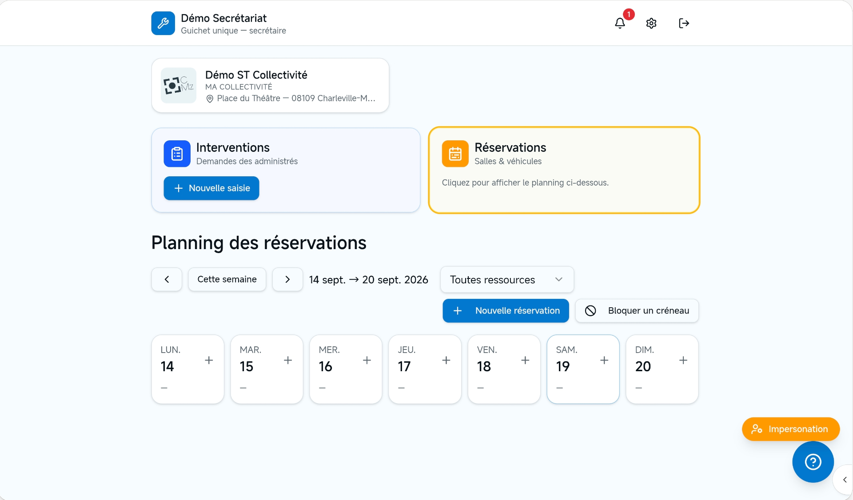Open the help question mark button
The height and width of the screenshot is (500, 853).
813,462
